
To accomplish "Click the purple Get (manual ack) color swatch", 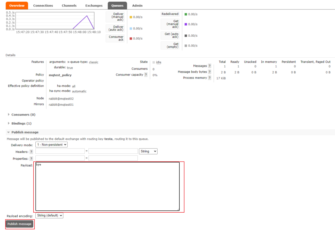I will [186, 24].
